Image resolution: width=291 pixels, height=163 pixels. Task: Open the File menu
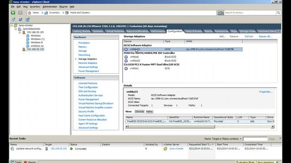[13, 7]
